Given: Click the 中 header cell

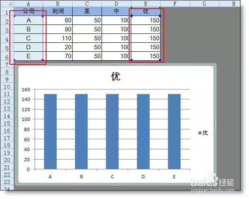Looking at the screenshot, I should point(117,11).
